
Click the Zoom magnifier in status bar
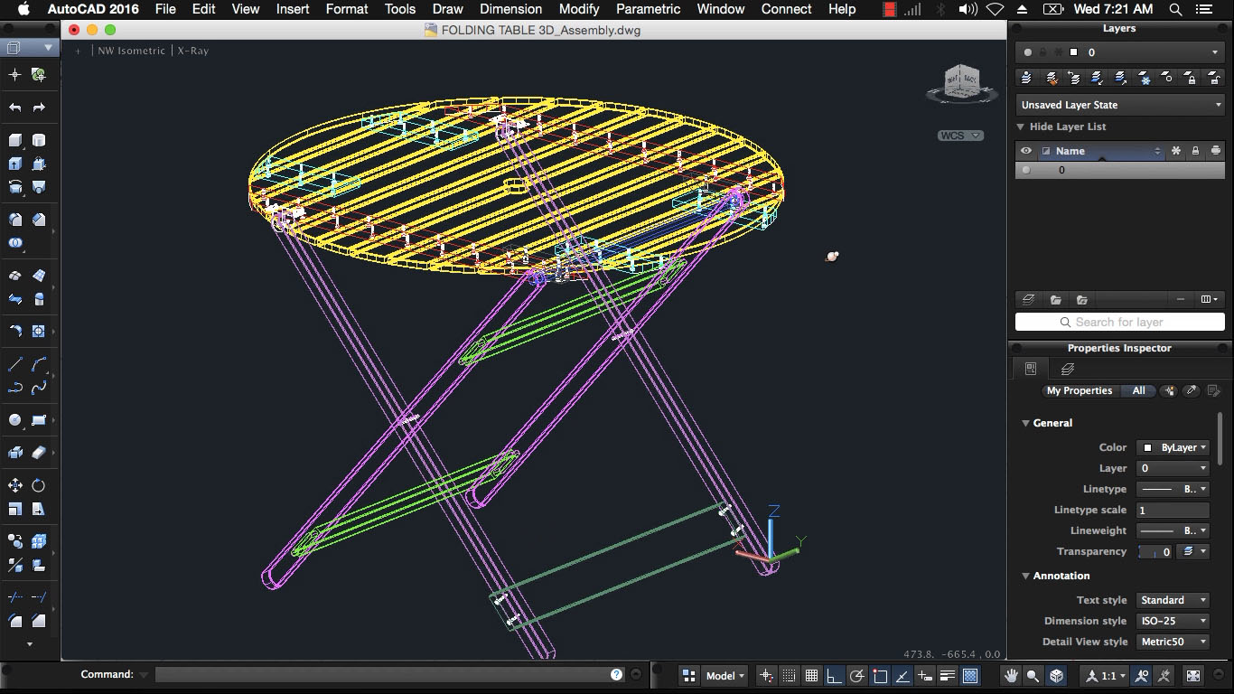pyautogui.click(x=1033, y=676)
